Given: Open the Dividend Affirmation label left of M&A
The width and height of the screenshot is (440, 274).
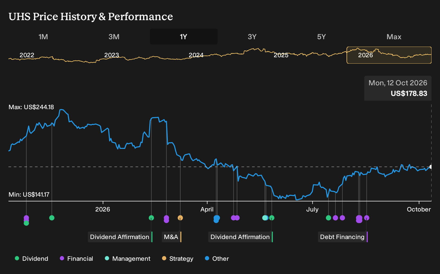Looking at the screenshot, I should [120, 237].
